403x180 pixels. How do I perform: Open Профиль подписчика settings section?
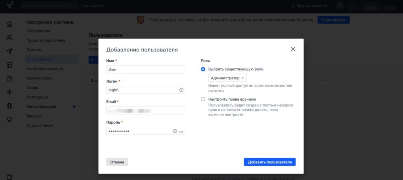[x=46, y=40]
